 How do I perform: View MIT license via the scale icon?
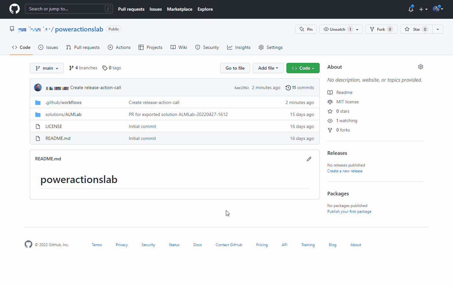[x=330, y=102]
